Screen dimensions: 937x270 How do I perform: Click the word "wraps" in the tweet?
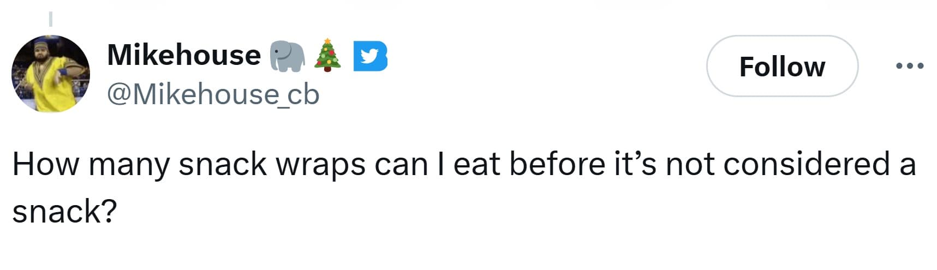[x=320, y=165]
